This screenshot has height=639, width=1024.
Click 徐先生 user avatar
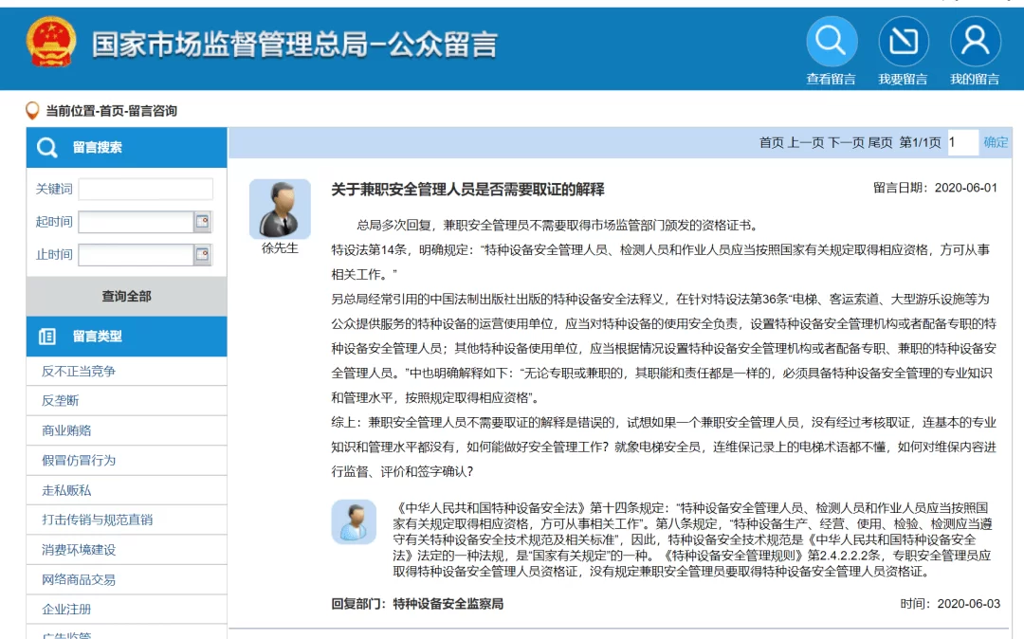[280, 209]
